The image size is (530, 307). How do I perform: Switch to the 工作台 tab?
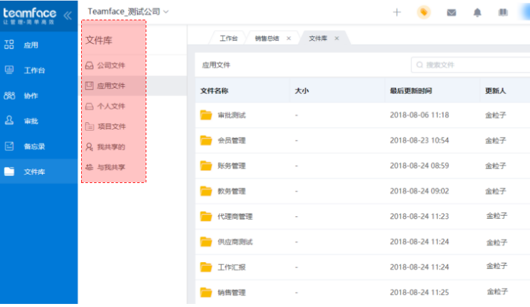pos(229,38)
